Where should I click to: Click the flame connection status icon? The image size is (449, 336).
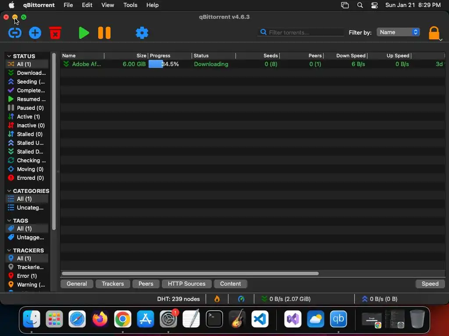pos(217,299)
